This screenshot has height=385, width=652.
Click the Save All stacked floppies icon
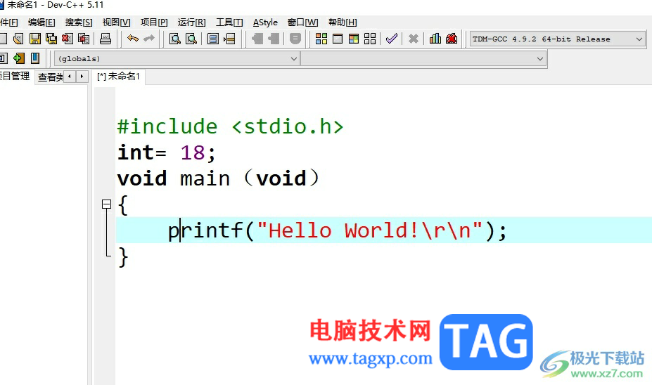click(51, 39)
